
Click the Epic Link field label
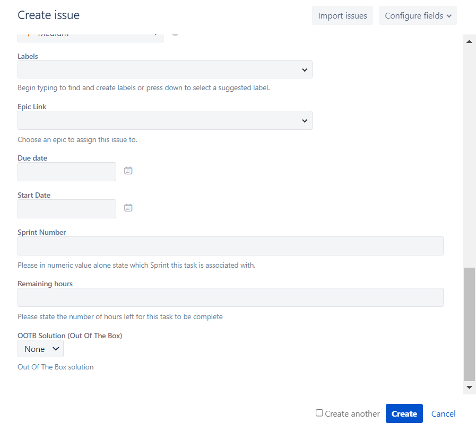tap(32, 107)
